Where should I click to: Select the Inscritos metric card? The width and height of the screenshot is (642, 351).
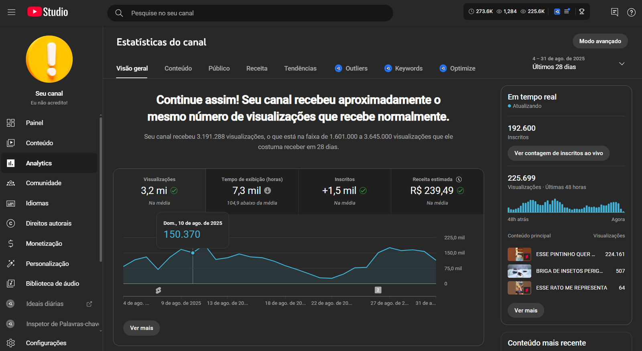pos(345,191)
